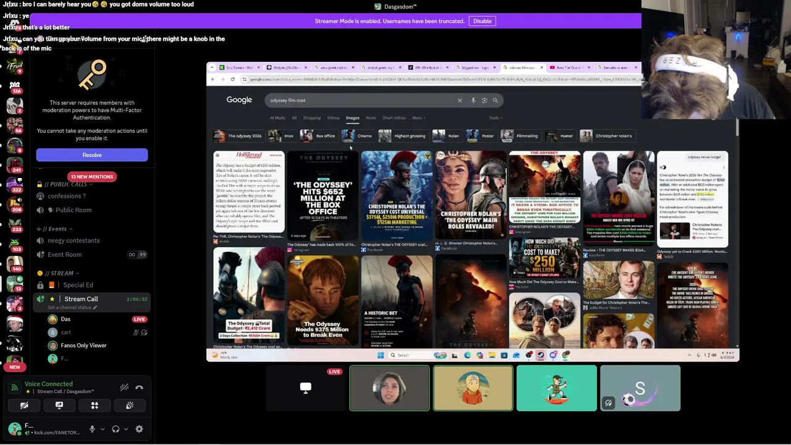Open the 13 New Mentions indicator
Viewport: 791px width, 445px height.
click(91, 177)
